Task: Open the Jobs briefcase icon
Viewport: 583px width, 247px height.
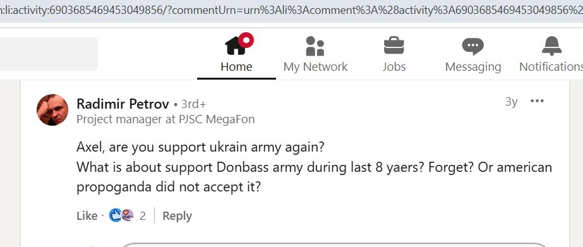Action: click(394, 45)
